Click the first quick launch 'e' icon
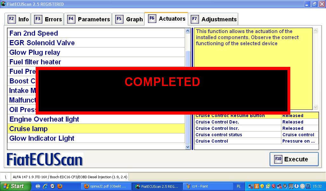Screen dimensions: 326x191 click(x=38, y=186)
